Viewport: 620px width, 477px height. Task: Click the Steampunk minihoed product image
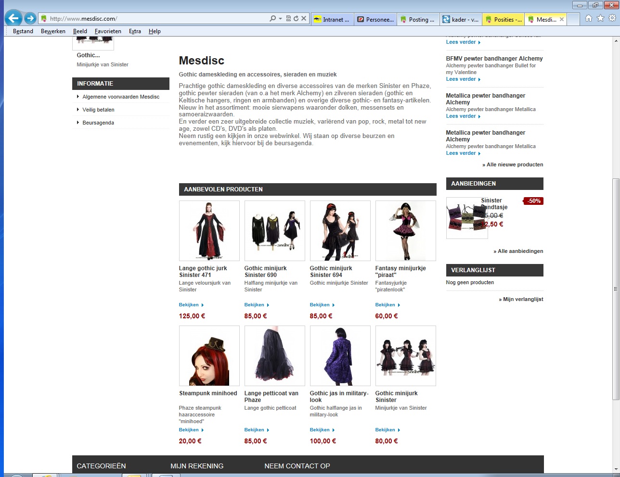pyautogui.click(x=209, y=356)
